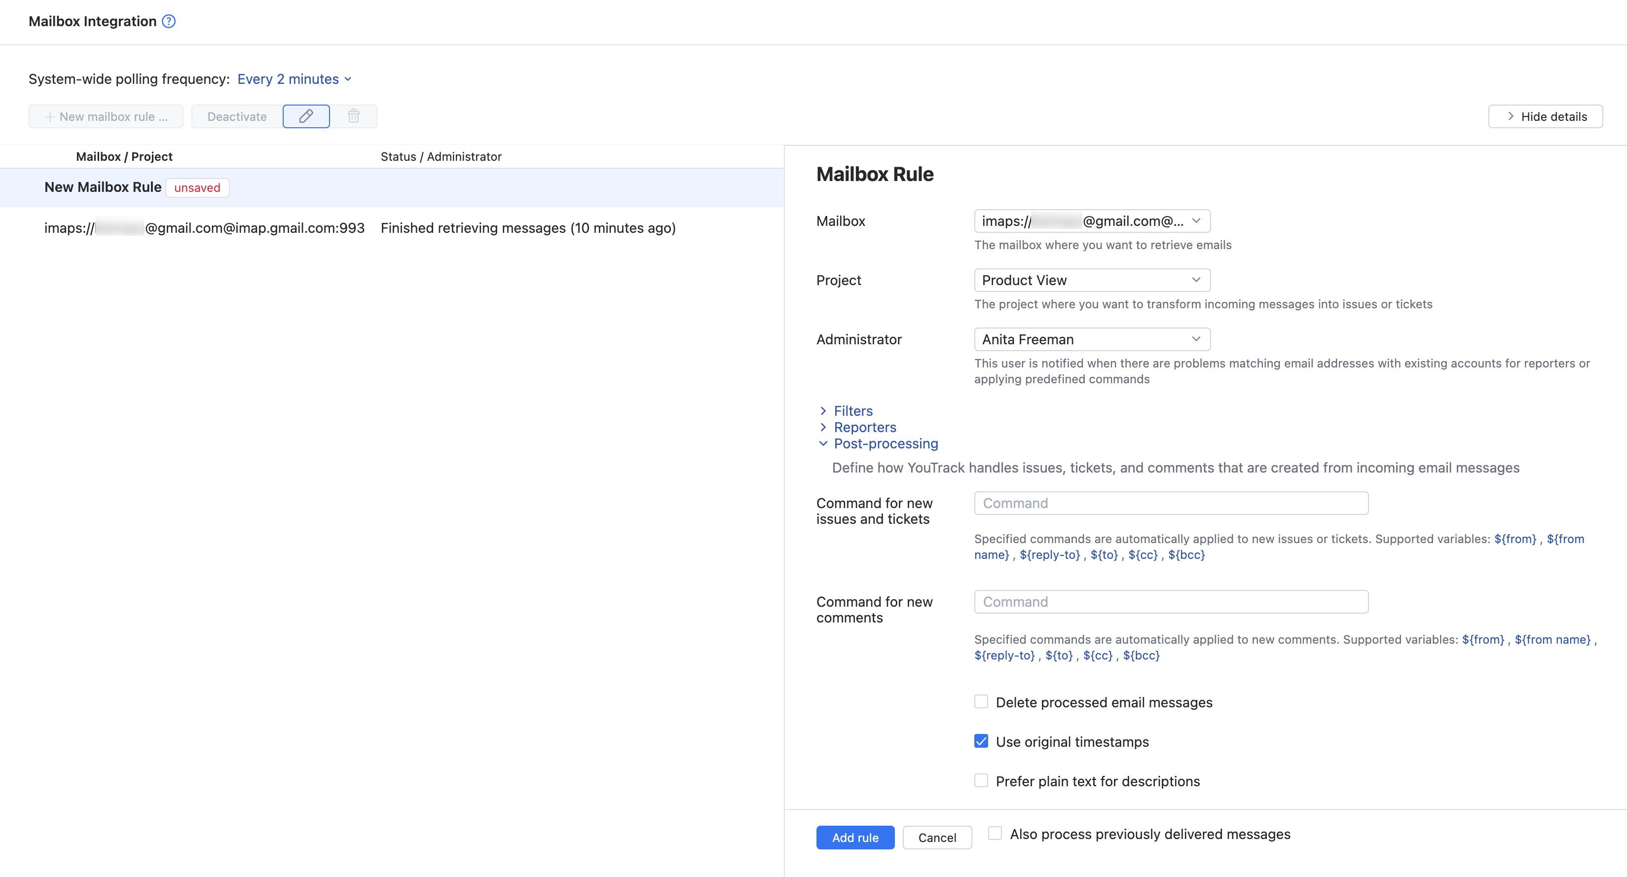Click the Add rule button

pos(855,837)
